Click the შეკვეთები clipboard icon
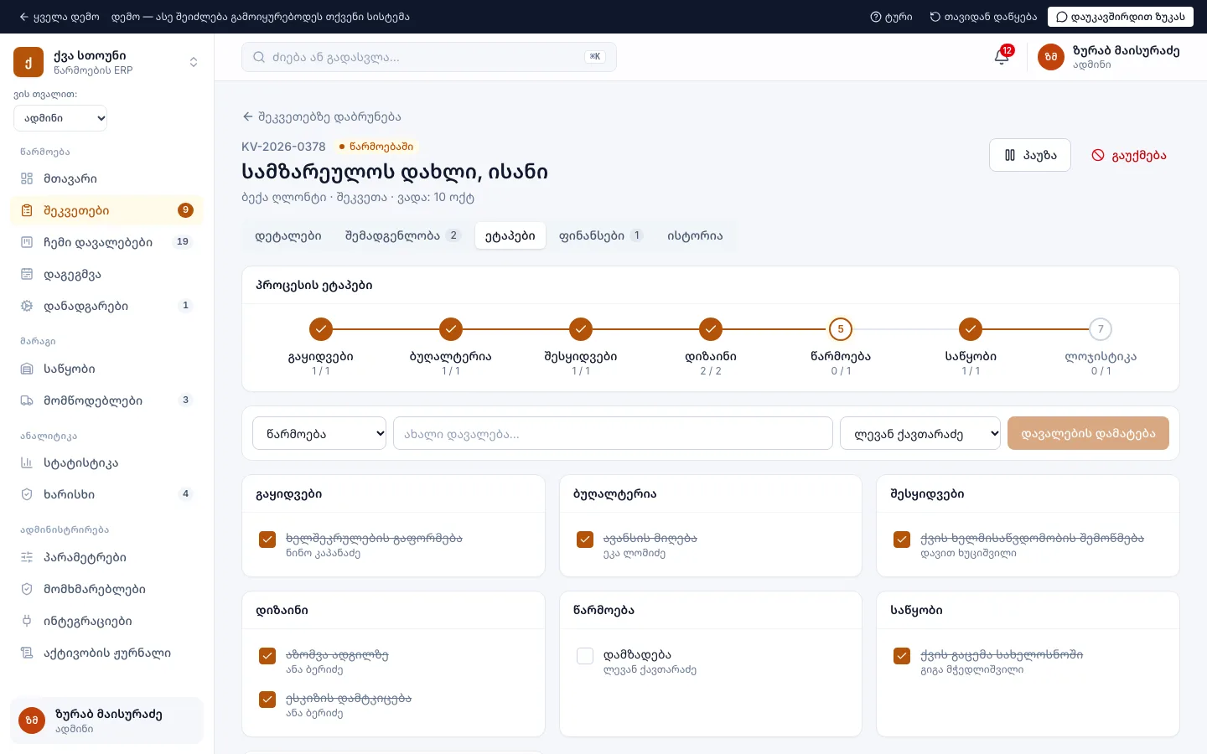This screenshot has width=1207, height=754. click(27, 210)
